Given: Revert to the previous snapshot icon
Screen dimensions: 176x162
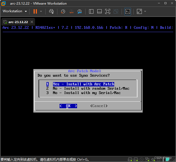Looking at the screenshot, I should click(x=71, y=11).
